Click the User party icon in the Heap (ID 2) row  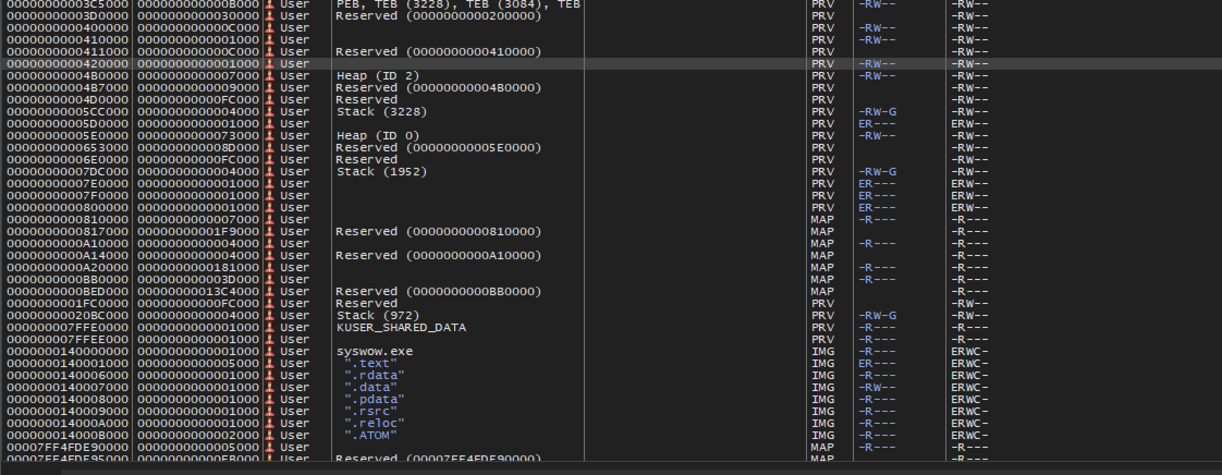tap(269, 76)
